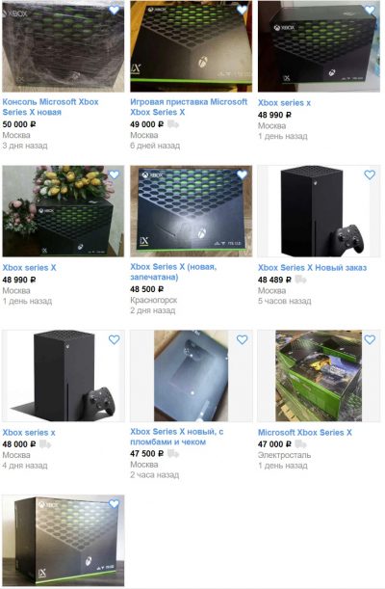Add Xbox Series X Новый заказ to favorites

pyautogui.click(x=370, y=174)
